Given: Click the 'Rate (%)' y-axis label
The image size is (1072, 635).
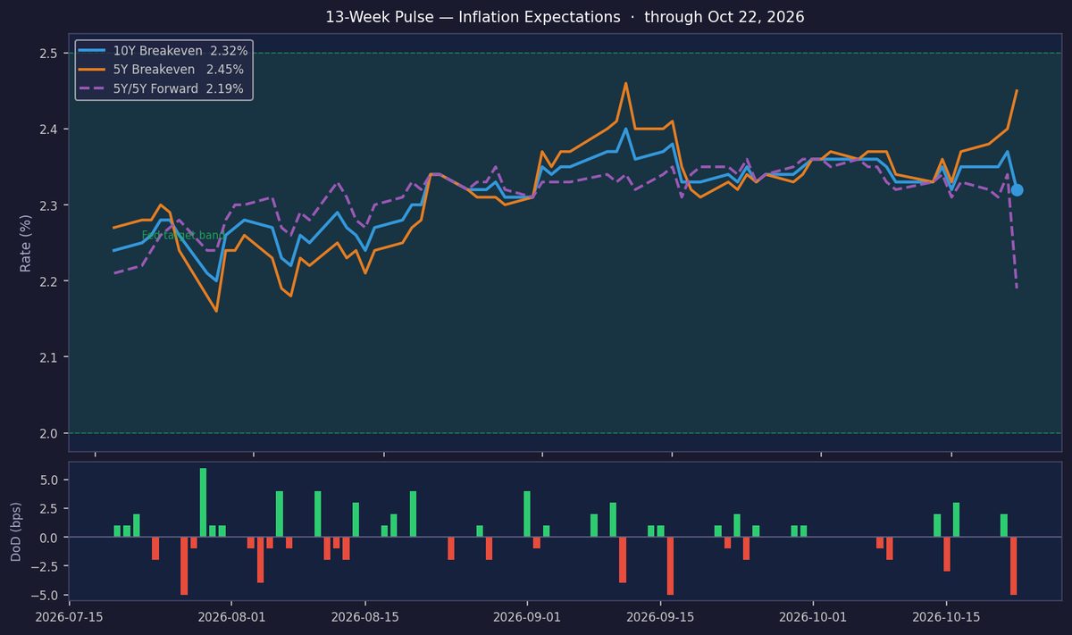Looking at the screenshot, I should [x=26, y=243].
